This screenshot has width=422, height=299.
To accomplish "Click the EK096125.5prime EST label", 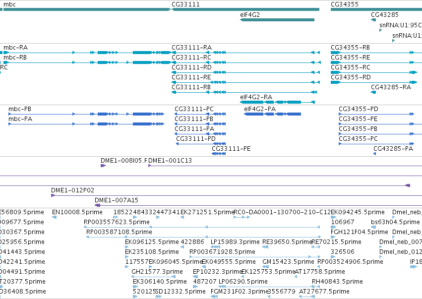I will (x=152, y=242).
